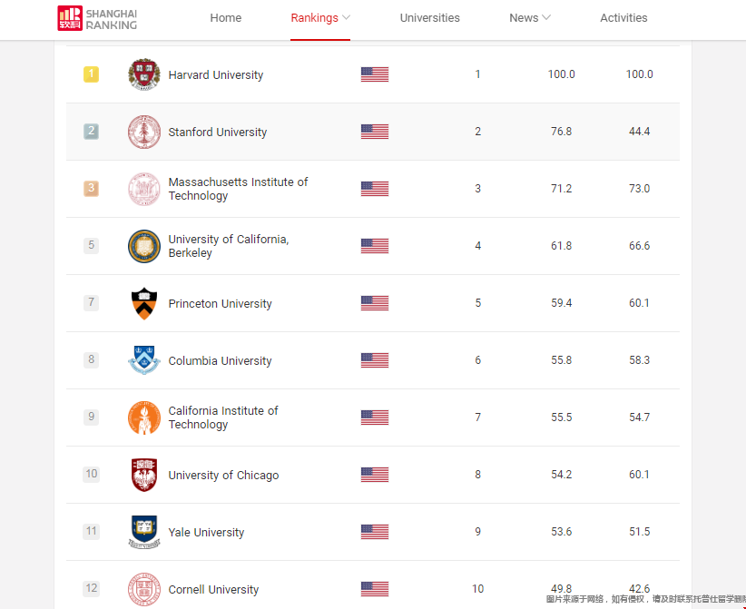
Task: Click the US flag beside Harvard
Action: point(375,74)
